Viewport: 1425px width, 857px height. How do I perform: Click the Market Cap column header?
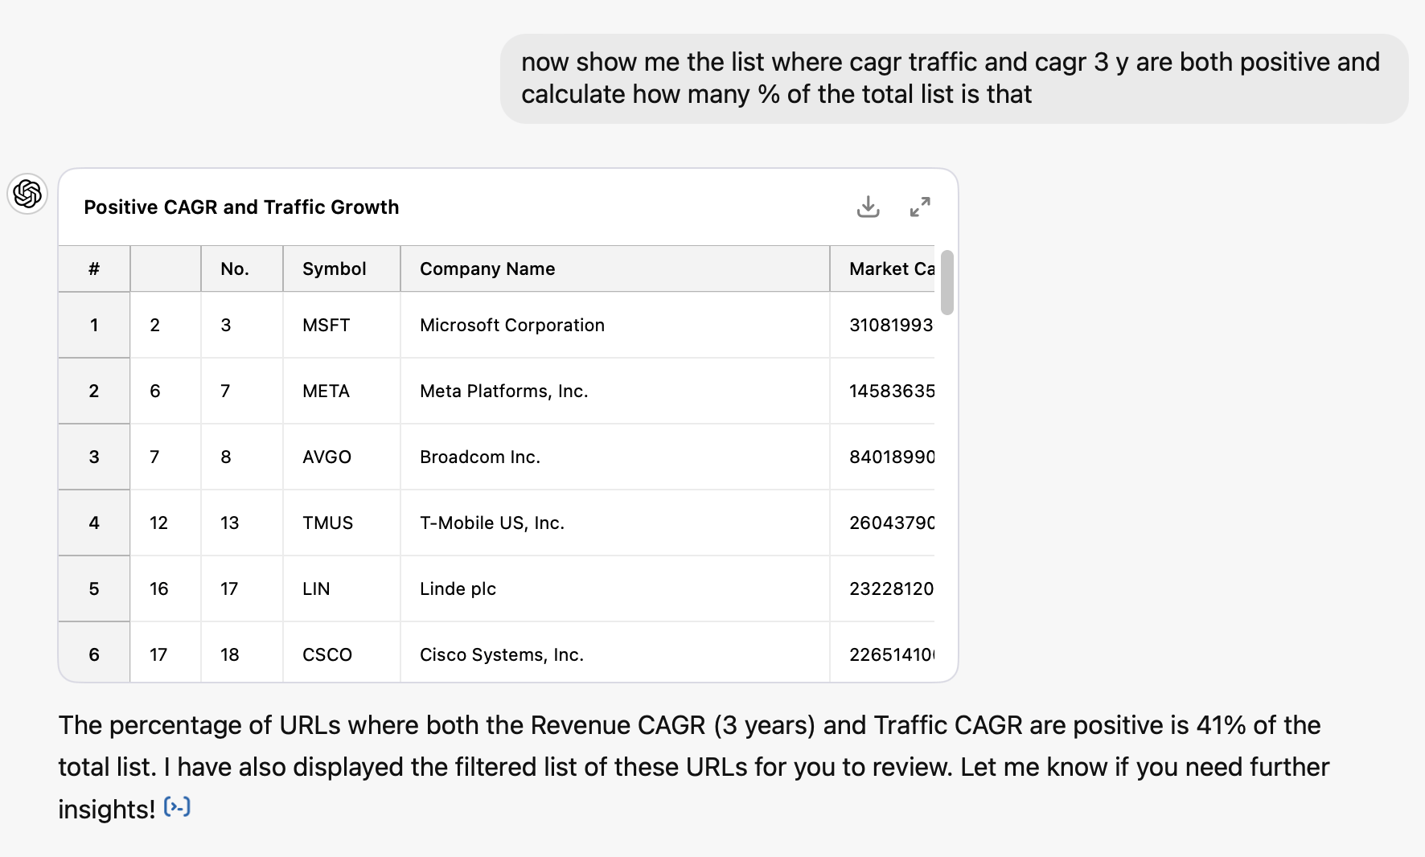[889, 269]
